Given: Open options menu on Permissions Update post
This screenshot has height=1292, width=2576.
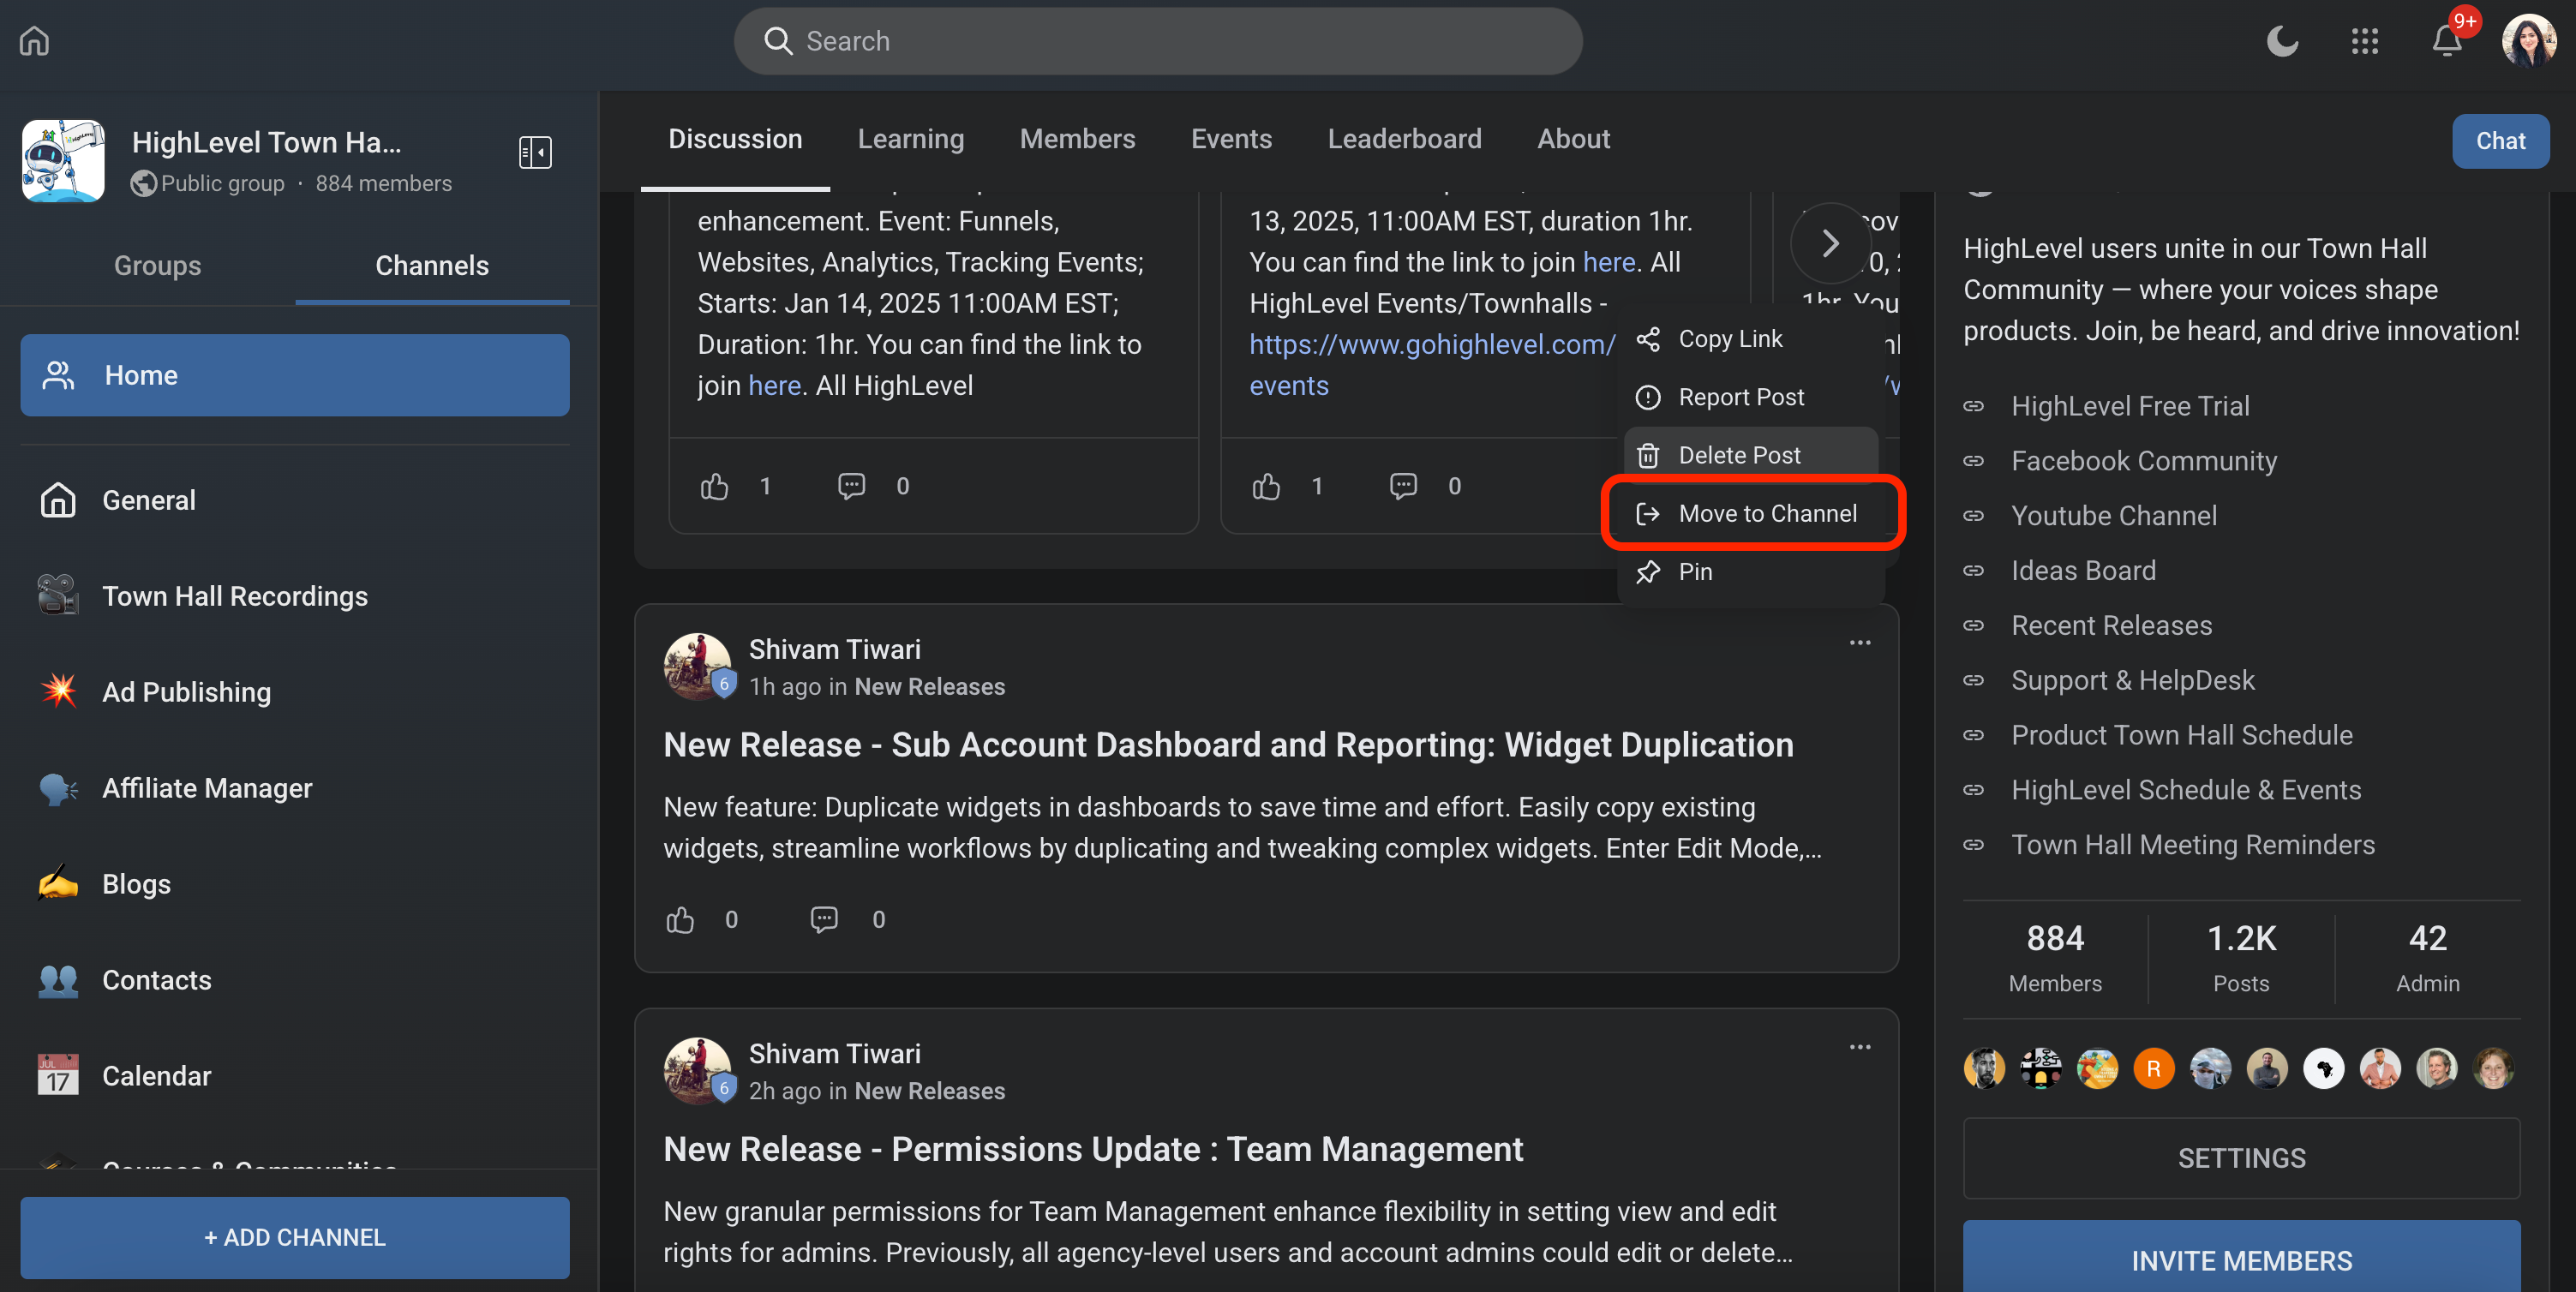Looking at the screenshot, I should [x=1859, y=1047].
